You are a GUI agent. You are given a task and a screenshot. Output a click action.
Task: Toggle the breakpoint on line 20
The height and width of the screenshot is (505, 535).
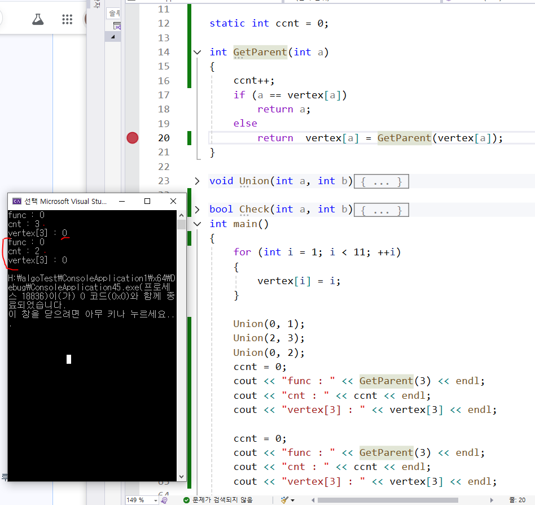tap(133, 138)
